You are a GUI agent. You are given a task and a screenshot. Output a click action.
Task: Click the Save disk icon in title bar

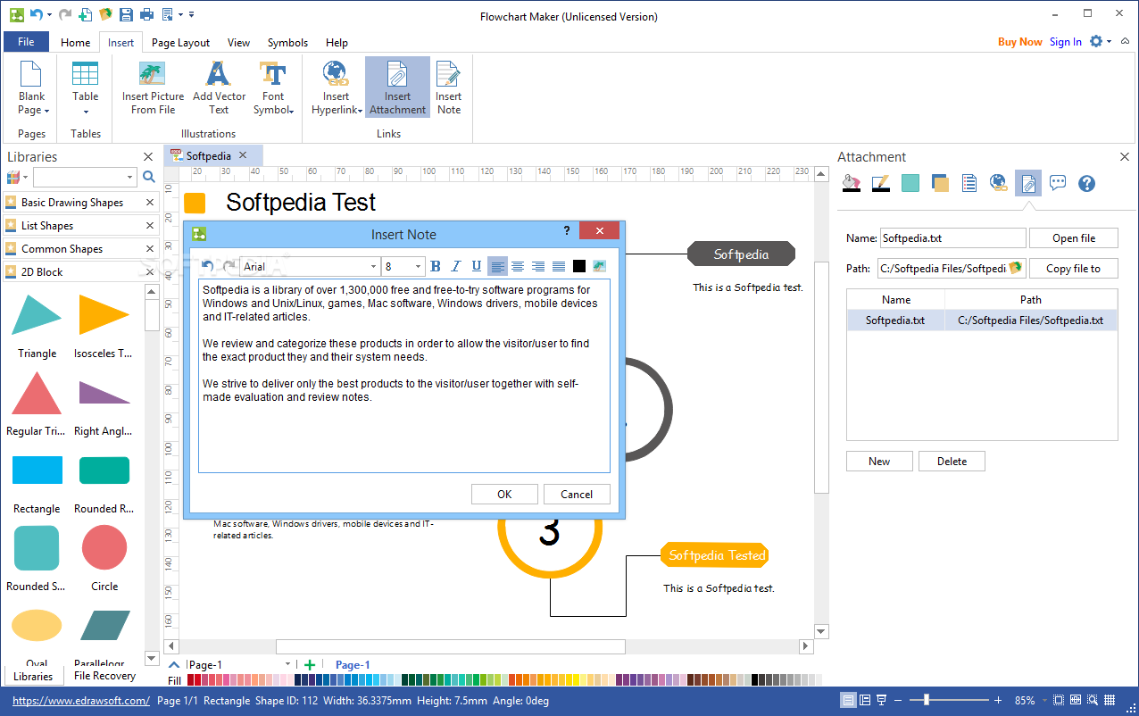coord(126,14)
